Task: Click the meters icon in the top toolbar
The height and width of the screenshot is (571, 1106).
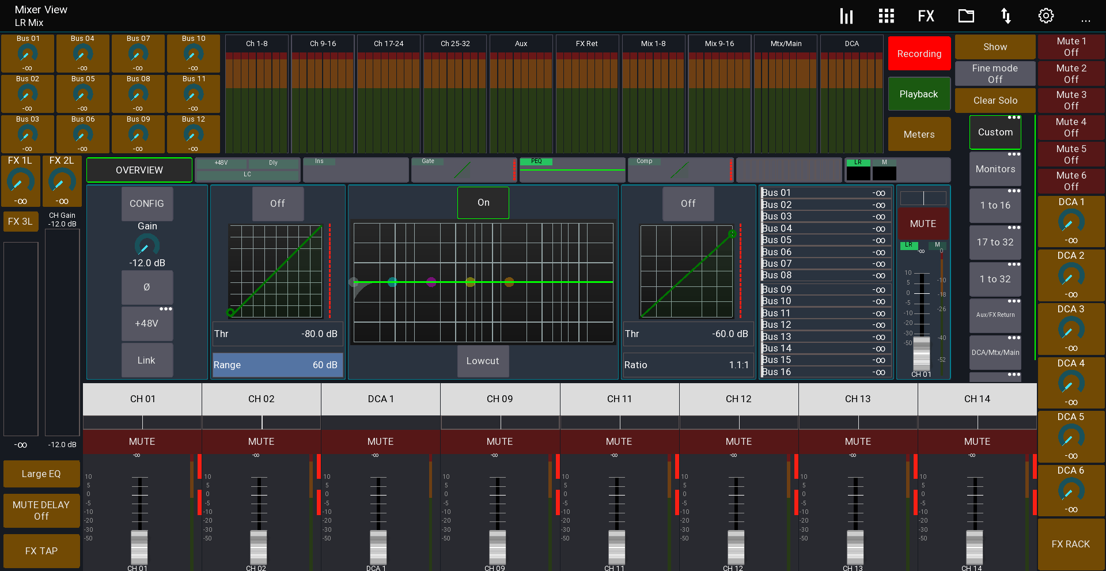Action: (x=846, y=16)
